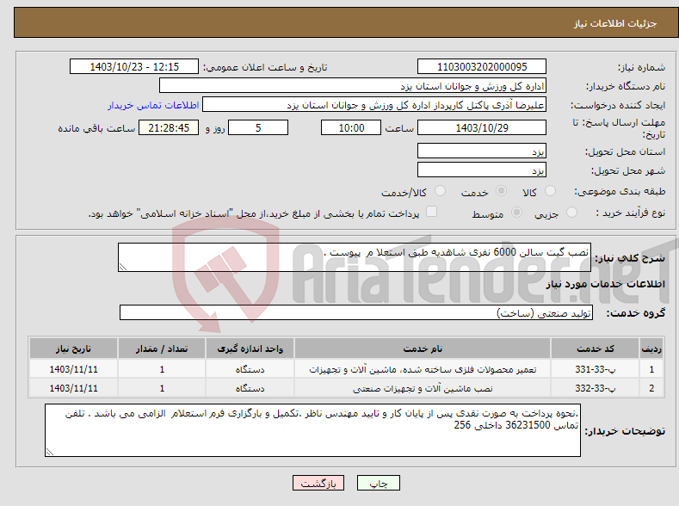Click the announcement date field 1403/10/23 - 12:15
This screenshot has width=679, height=506.
(133, 66)
